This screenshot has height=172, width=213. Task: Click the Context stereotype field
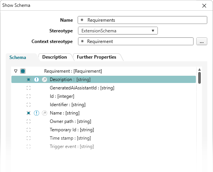[x=136, y=41]
